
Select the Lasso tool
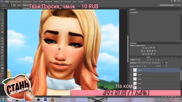click(2, 20)
